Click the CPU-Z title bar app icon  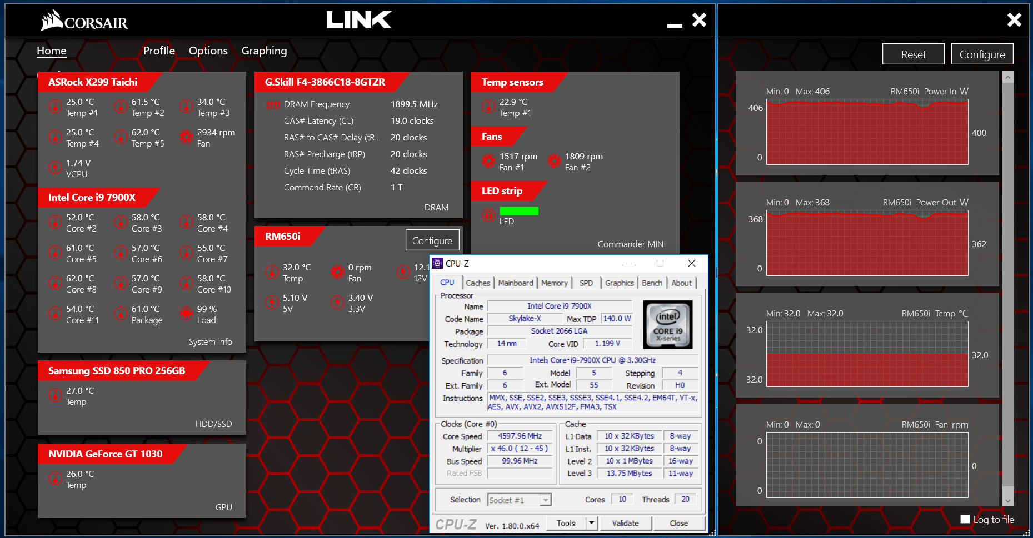(x=438, y=263)
